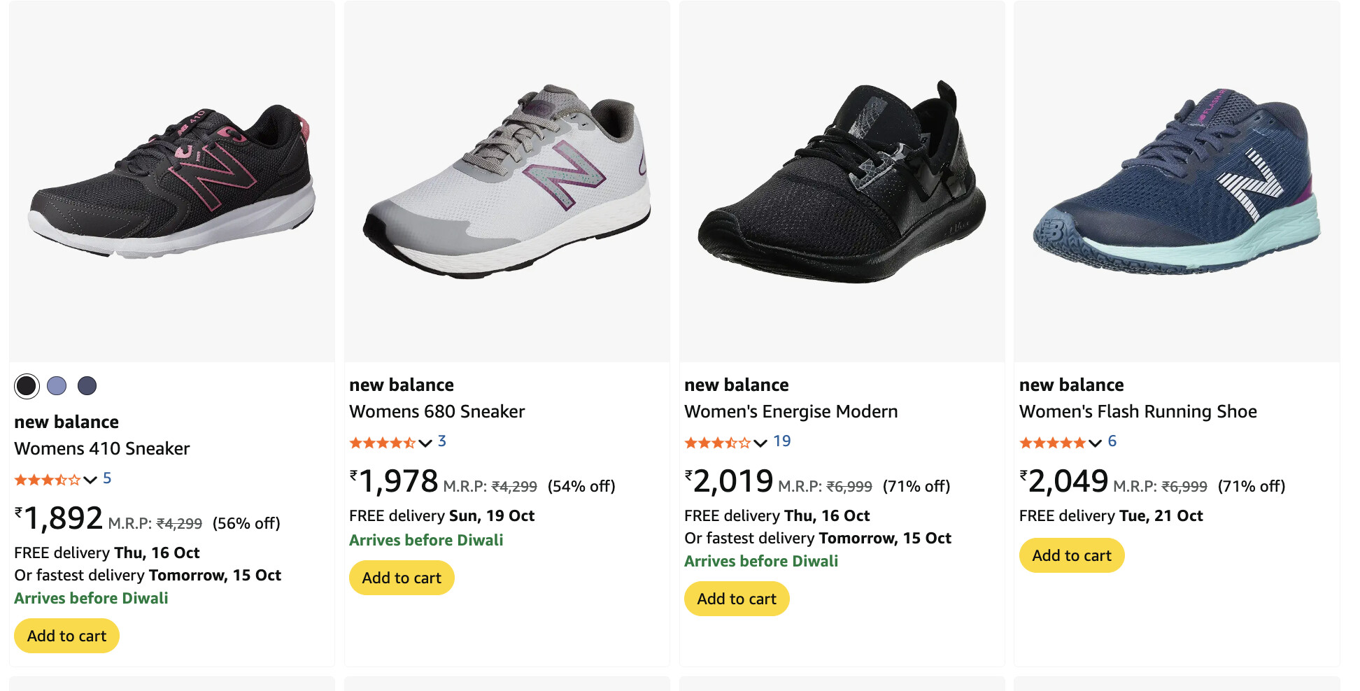1360x691 pixels.
Task: Add Women's Energise Modern to cart
Action: (737, 599)
